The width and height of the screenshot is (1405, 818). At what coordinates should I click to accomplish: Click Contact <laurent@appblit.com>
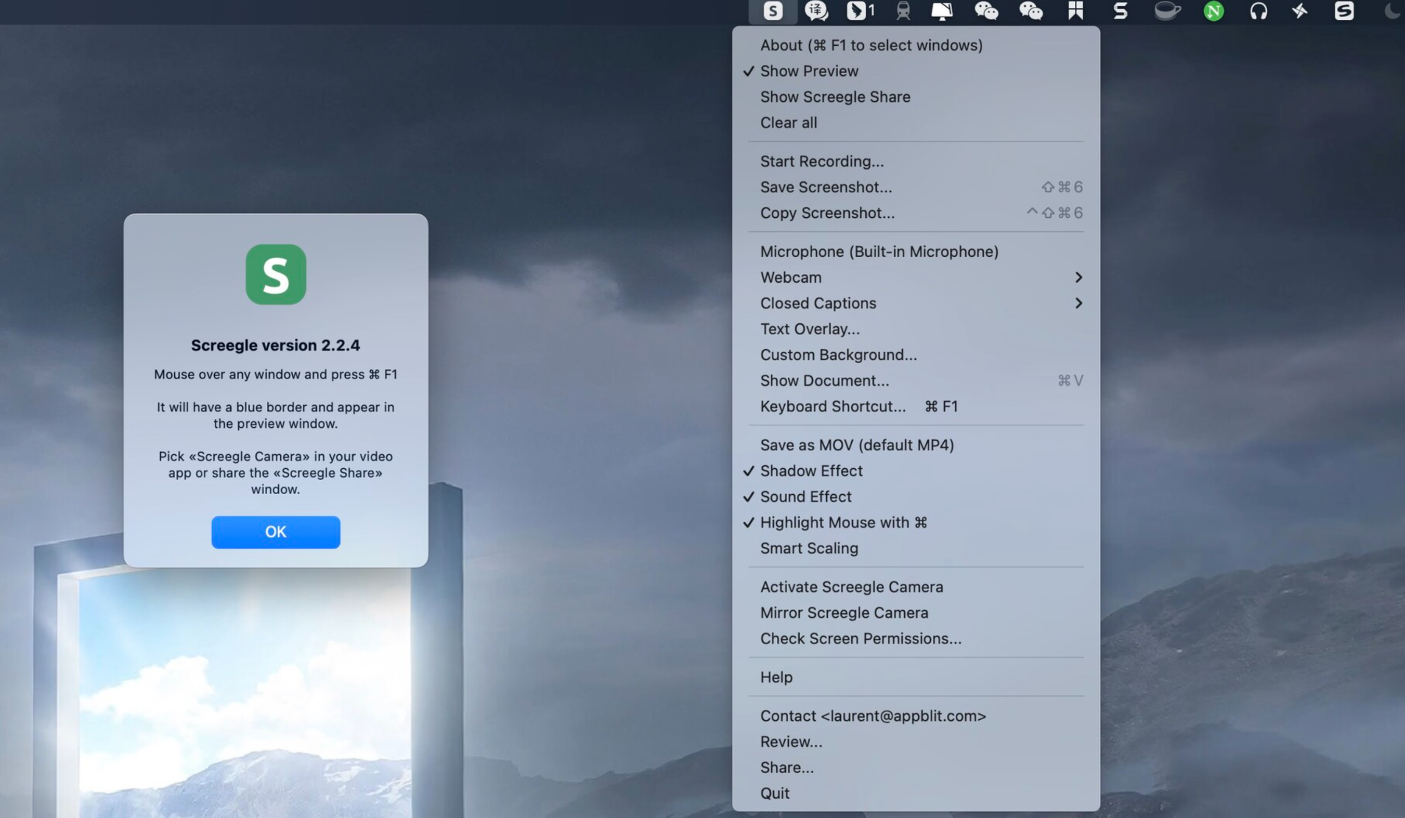(x=916, y=716)
